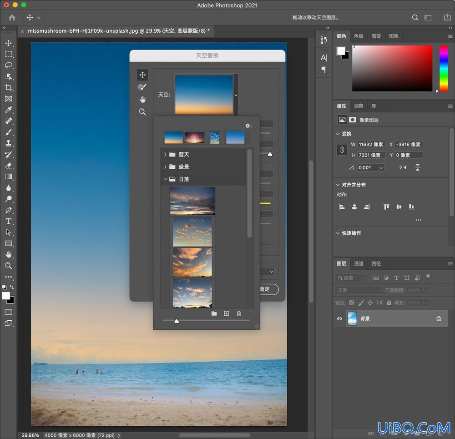
Task: Select the Eraser tool
Action: click(x=8, y=166)
